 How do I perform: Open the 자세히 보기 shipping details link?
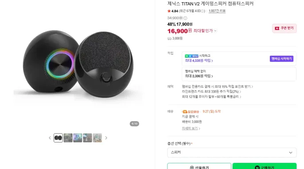tap(191, 128)
